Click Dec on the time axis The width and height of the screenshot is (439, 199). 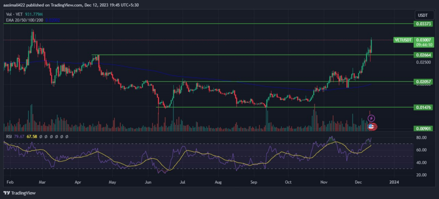[x=359, y=182]
